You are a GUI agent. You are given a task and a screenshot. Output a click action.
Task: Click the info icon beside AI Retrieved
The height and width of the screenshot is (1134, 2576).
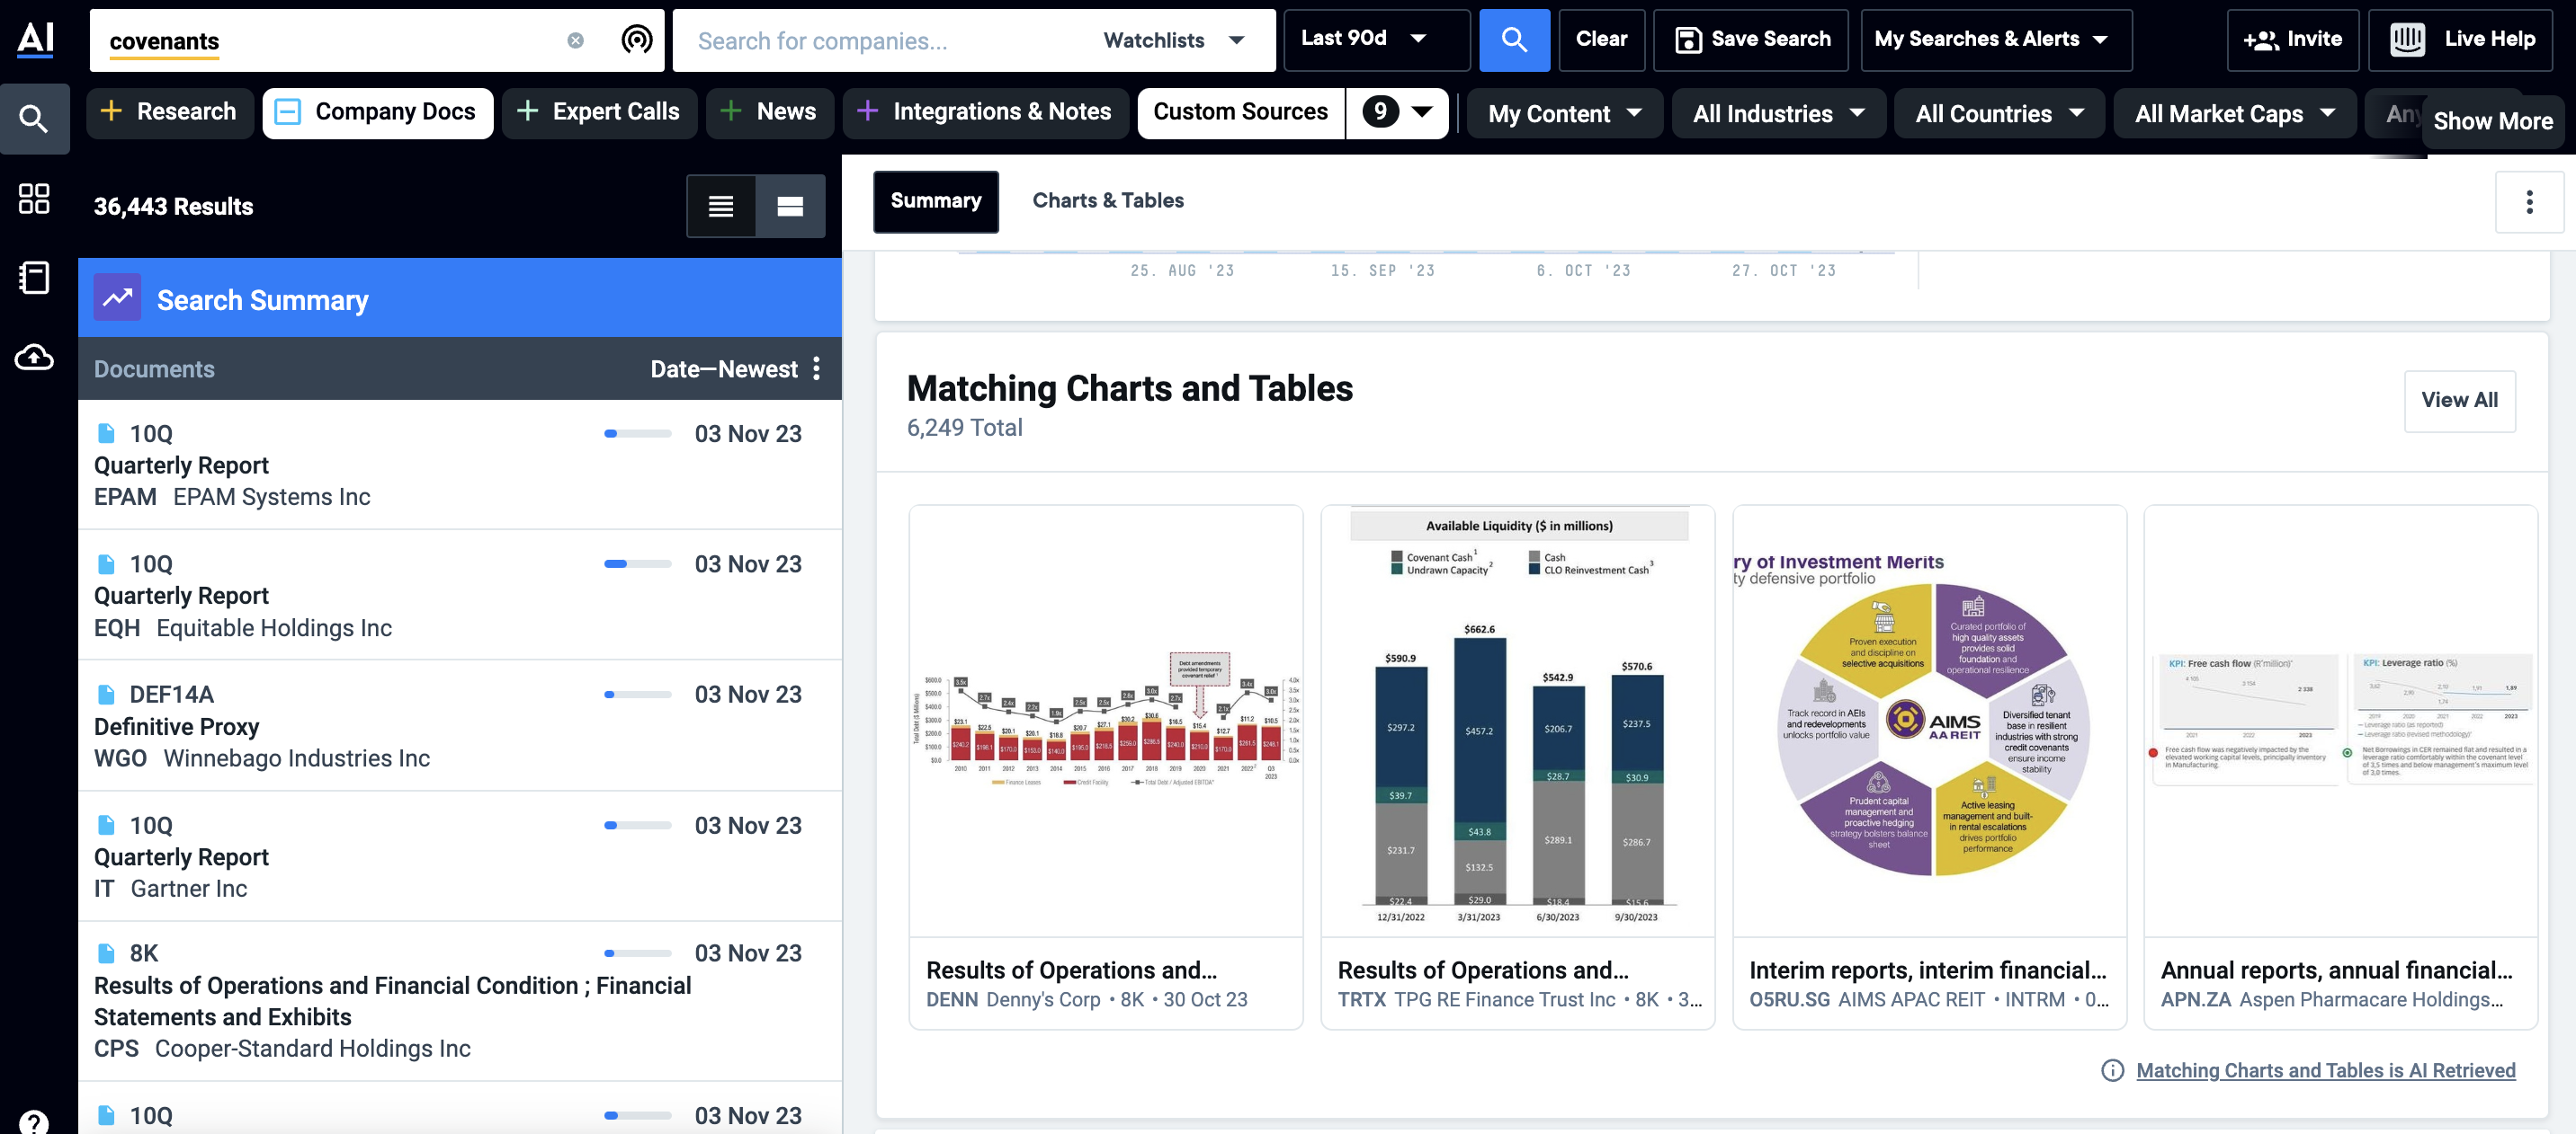pyautogui.click(x=2112, y=1070)
